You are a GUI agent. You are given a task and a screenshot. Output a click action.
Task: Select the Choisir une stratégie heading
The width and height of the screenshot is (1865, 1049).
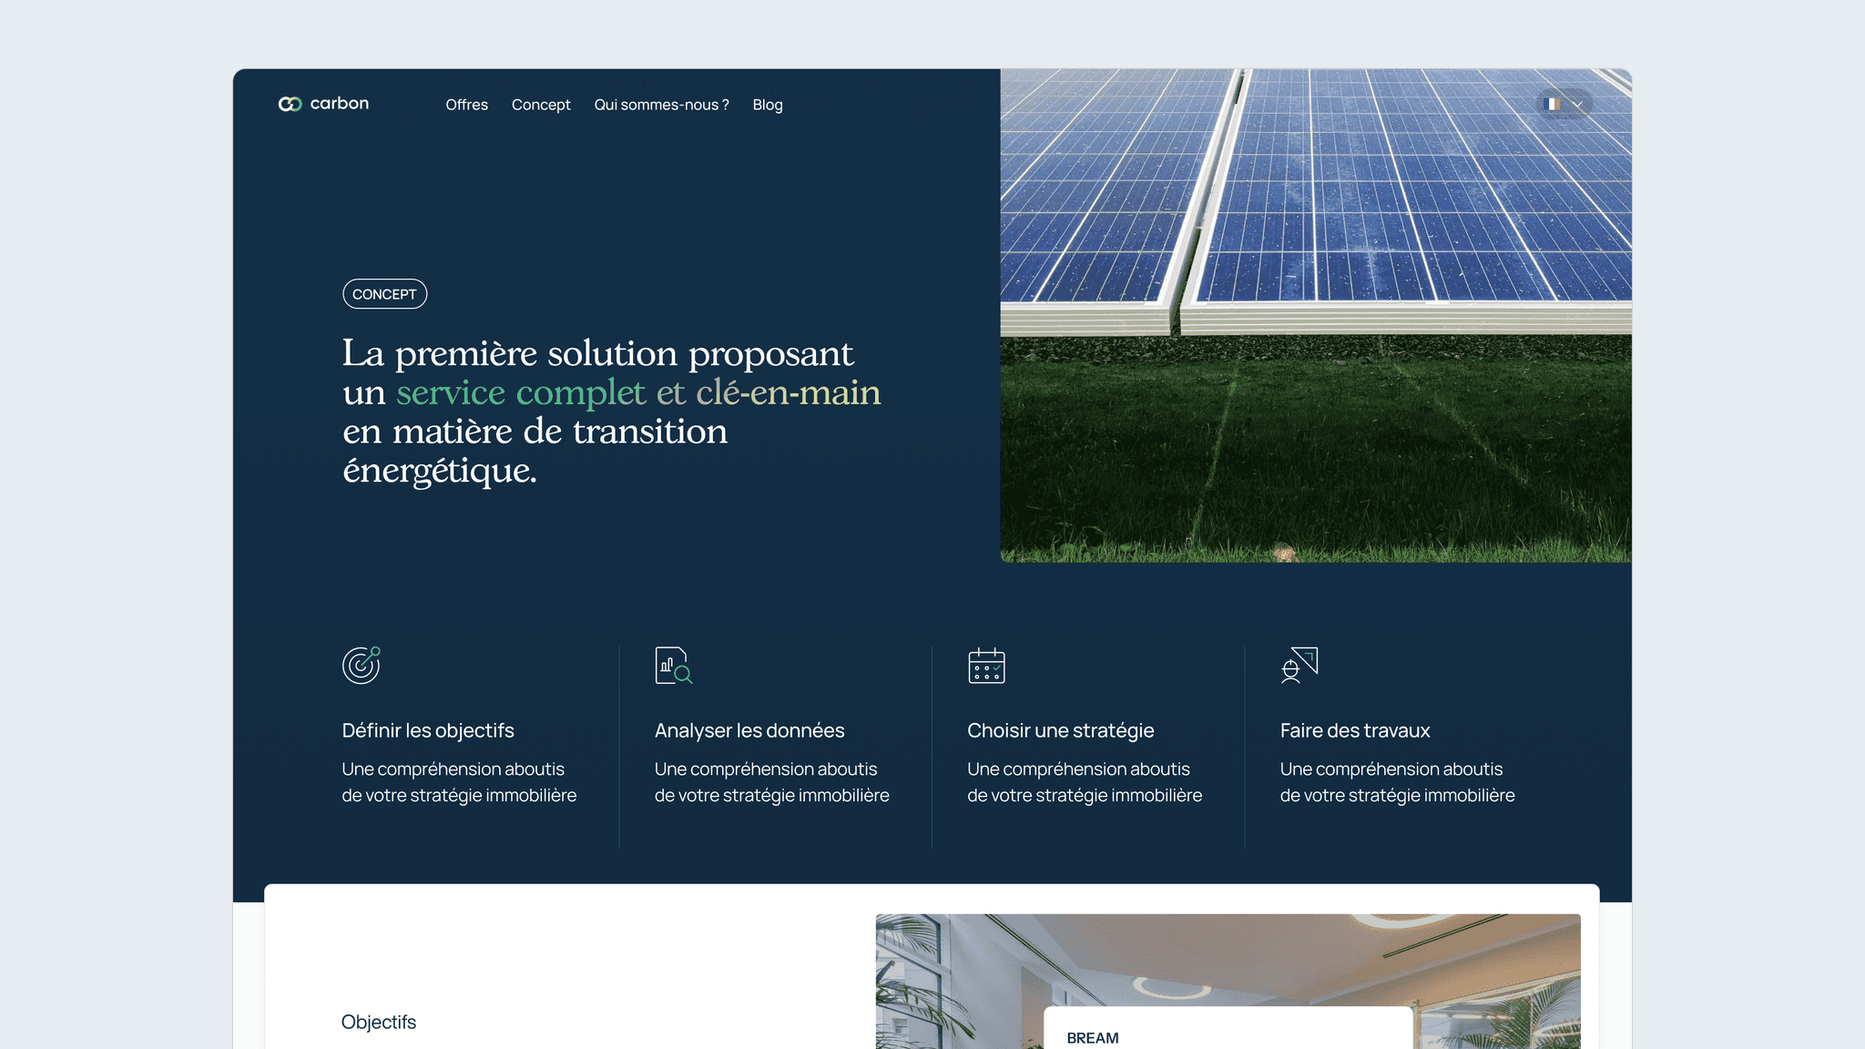coord(1060,730)
